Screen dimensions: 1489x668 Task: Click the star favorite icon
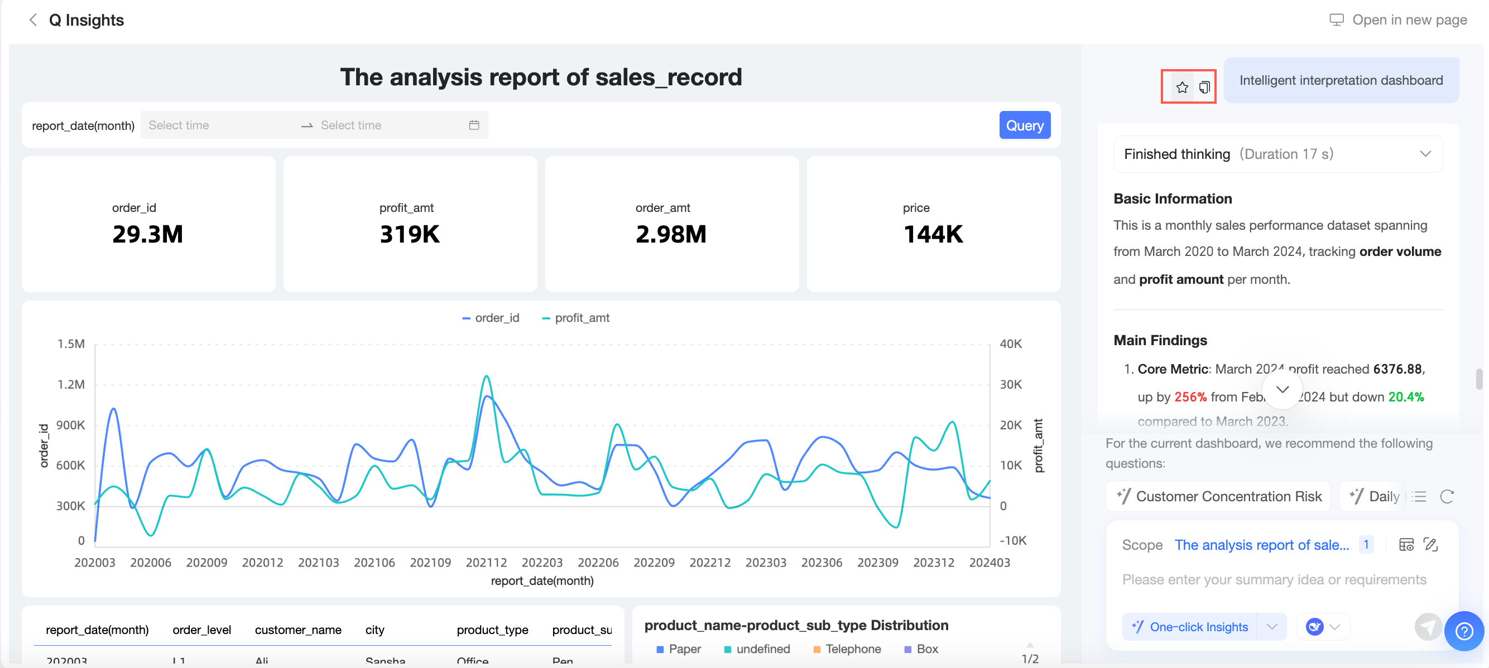(x=1181, y=87)
